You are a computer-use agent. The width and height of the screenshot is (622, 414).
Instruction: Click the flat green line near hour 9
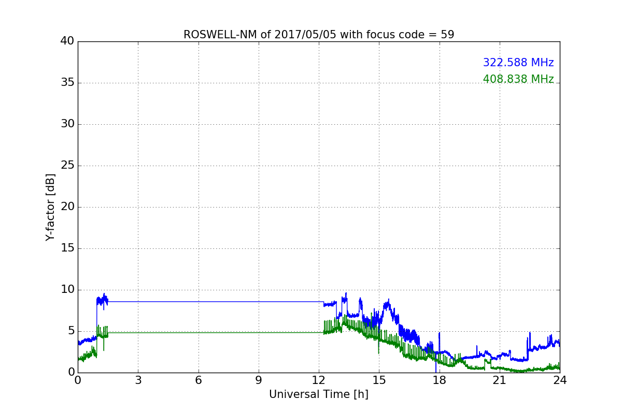(x=259, y=333)
